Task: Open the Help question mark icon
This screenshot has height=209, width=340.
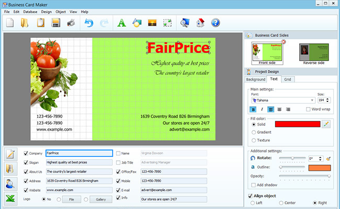Action: [216, 22]
